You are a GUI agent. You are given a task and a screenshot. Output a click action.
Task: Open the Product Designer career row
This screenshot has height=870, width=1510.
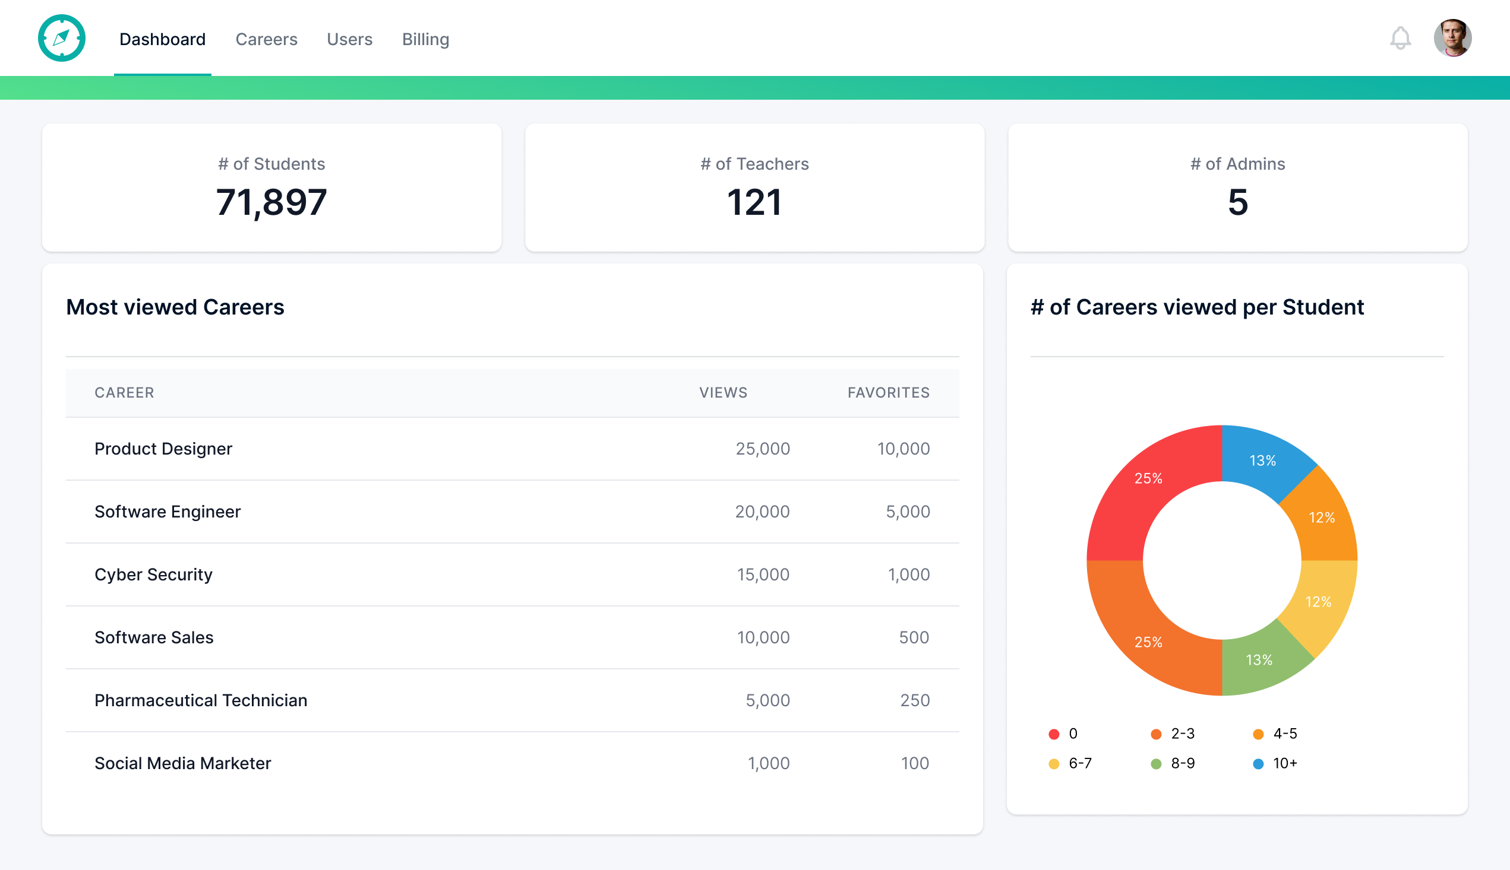pos(163,449)
